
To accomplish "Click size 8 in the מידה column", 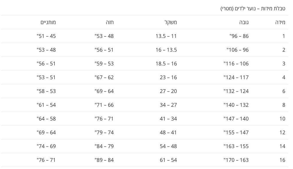I will (x=284, y=105).
